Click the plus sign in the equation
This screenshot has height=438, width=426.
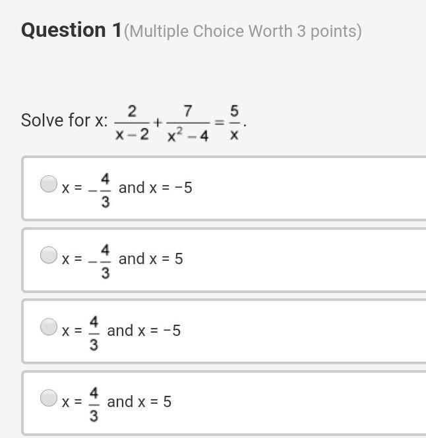158,122
